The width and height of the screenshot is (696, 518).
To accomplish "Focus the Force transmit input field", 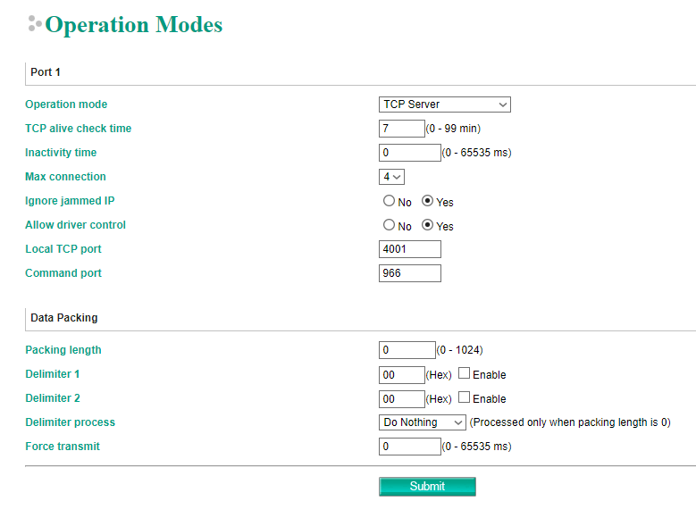I will [409, 446].
